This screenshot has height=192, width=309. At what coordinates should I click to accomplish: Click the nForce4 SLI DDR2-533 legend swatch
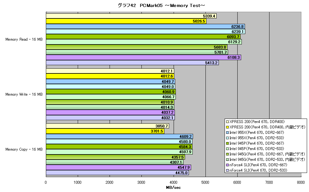click(x=227, y=170)
